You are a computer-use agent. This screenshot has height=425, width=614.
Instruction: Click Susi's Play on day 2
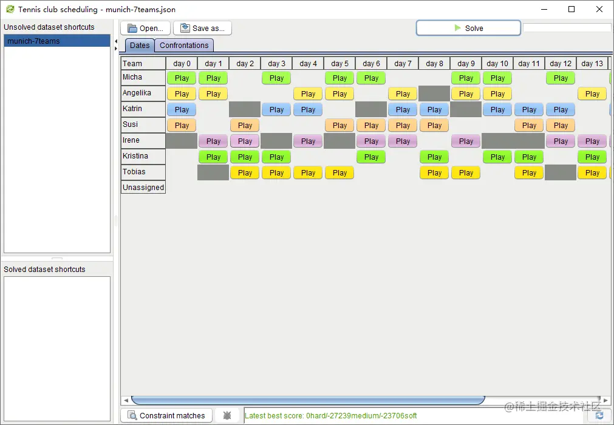245,126
